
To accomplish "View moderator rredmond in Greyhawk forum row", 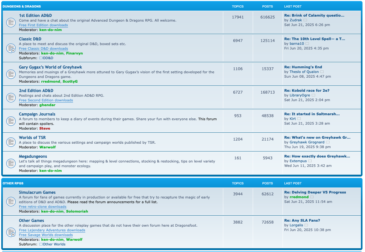I will click(50, 82).
